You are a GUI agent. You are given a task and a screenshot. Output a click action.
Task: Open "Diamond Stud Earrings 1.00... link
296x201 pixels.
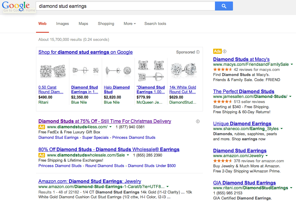[x=151, y=90]
